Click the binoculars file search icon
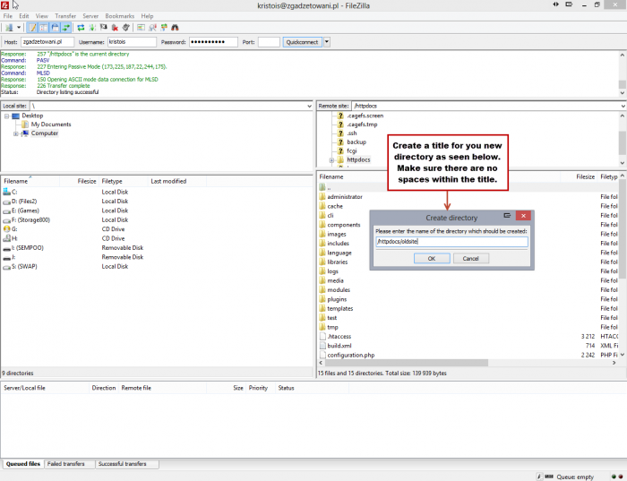Screen dimensions: 627x481 point(176,28)
